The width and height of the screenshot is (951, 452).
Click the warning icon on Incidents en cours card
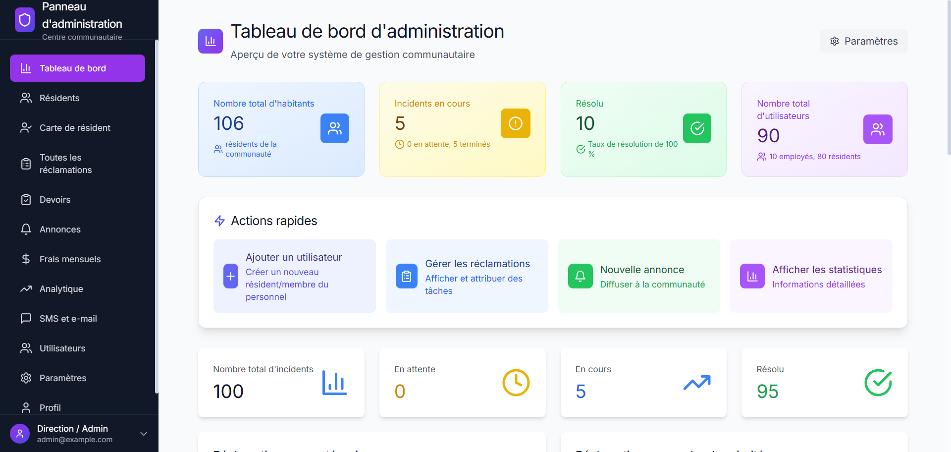(x=516, y=123)
